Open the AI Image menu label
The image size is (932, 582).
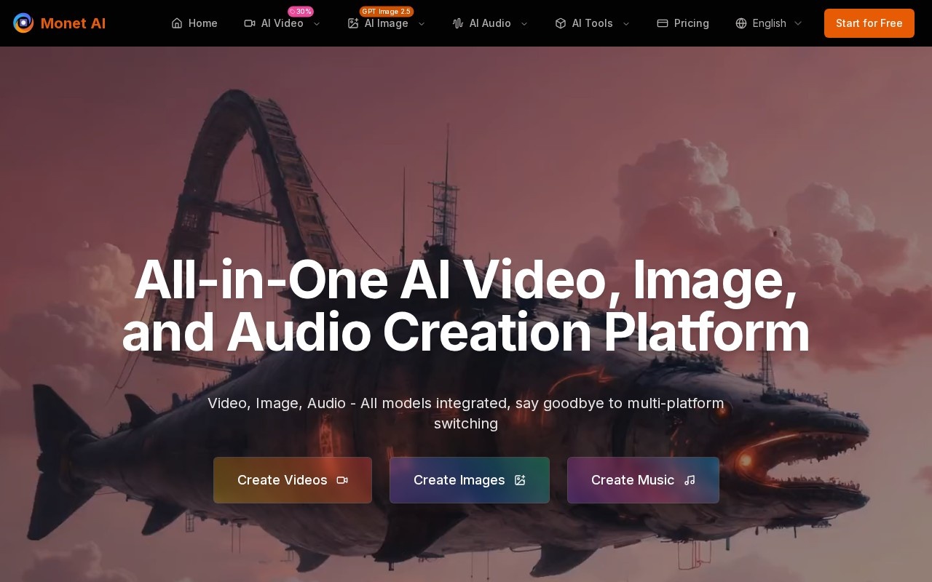[x=387, y=23]
